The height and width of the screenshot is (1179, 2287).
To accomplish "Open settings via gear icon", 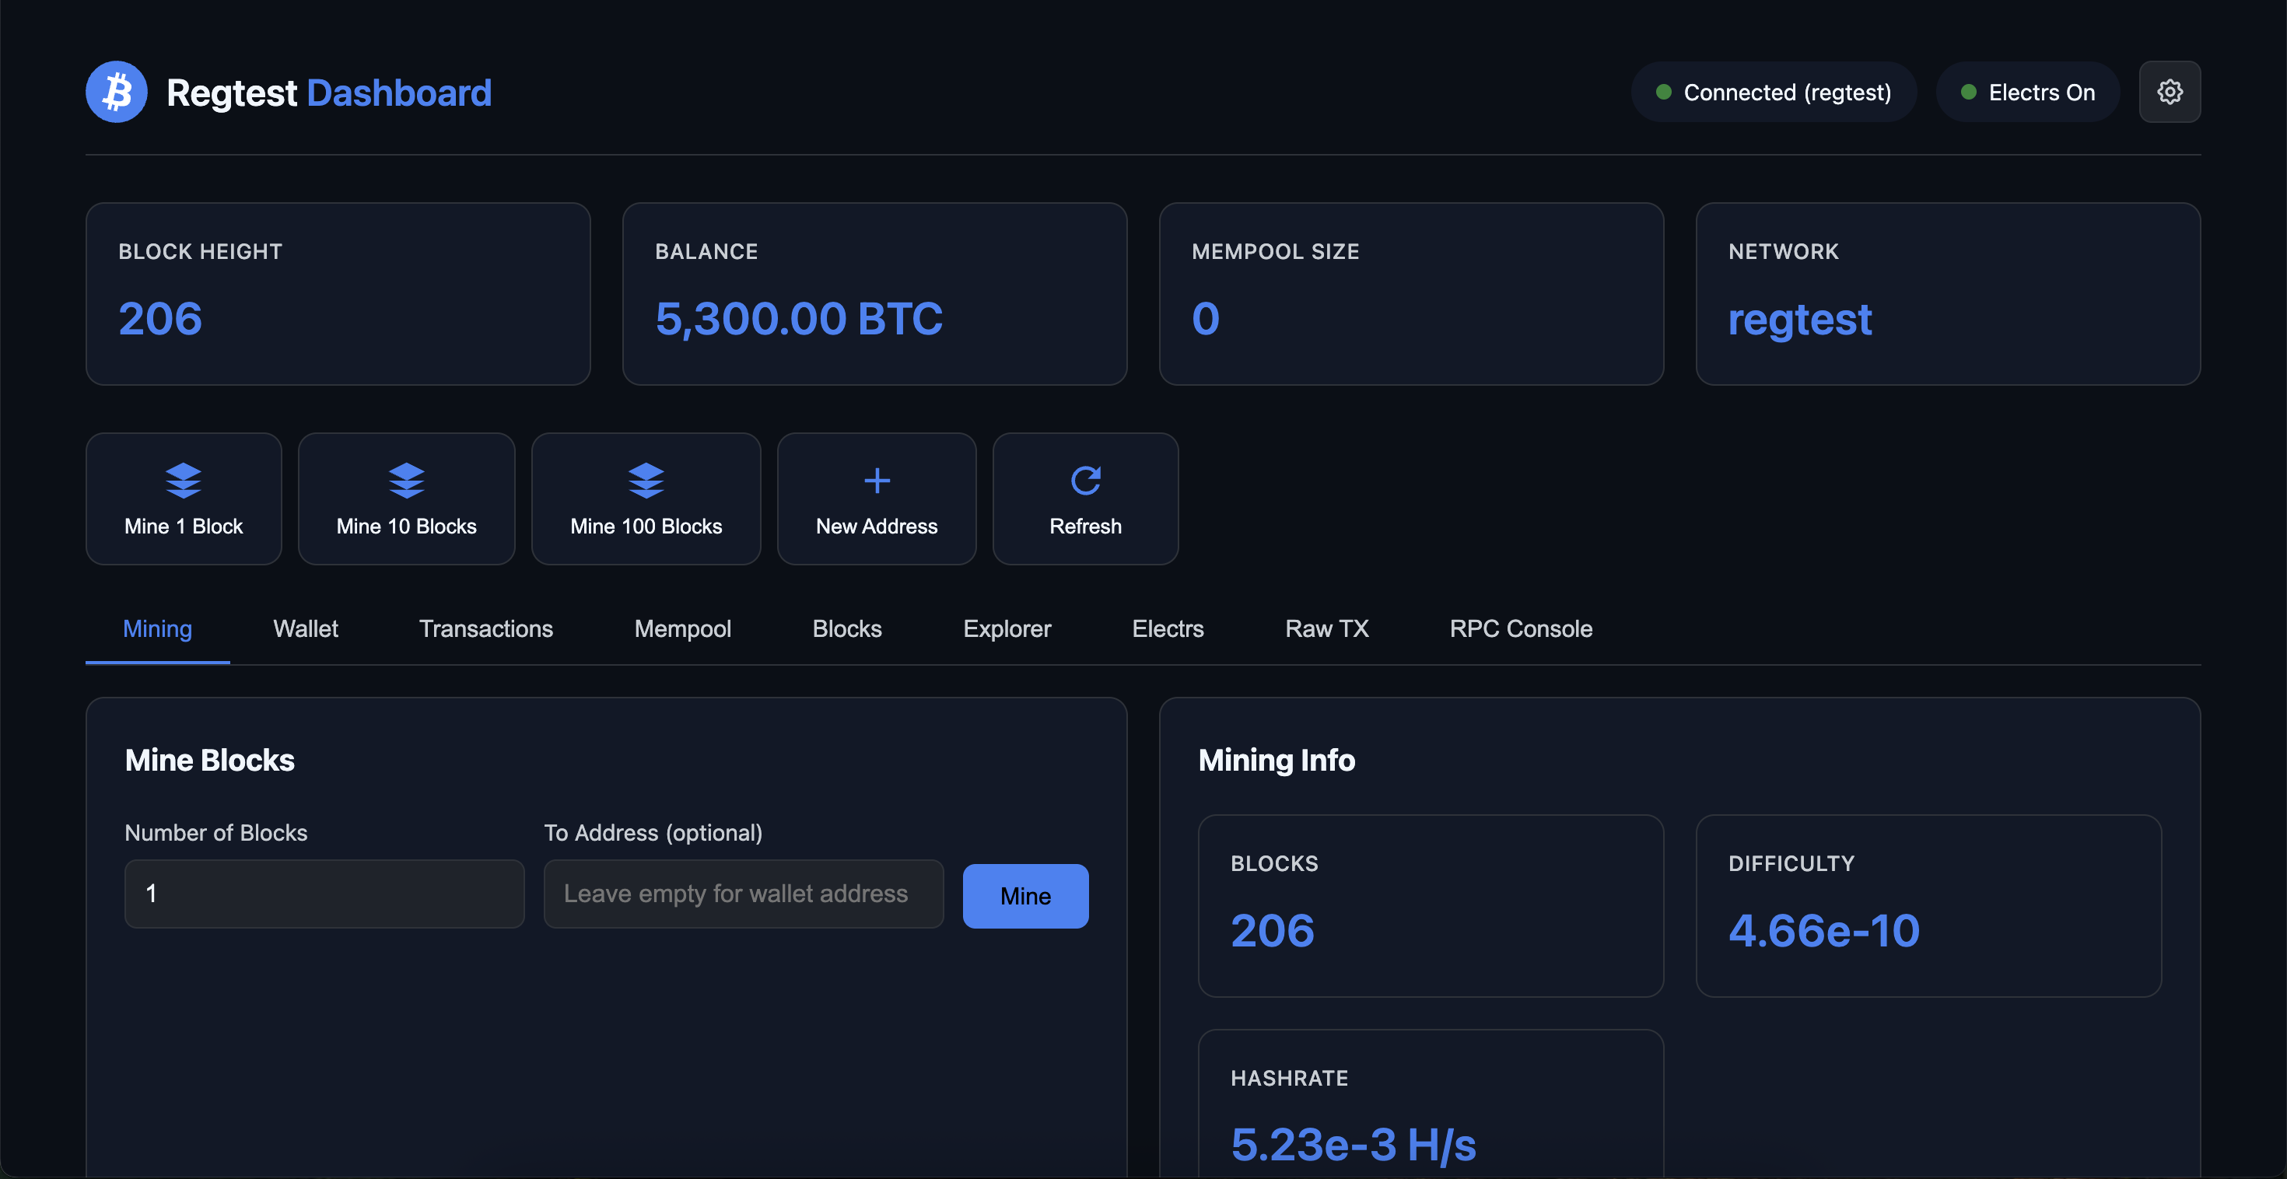I will click(2169, 92).
